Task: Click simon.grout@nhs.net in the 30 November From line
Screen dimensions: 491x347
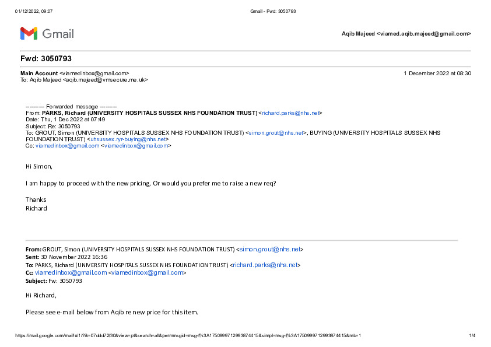Action: pos(270,249)
